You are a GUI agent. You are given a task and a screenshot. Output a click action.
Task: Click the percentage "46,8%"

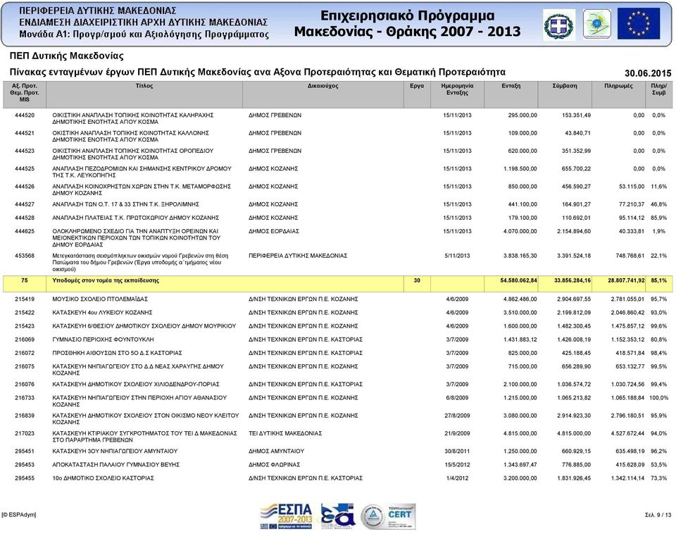coord(659,204)
